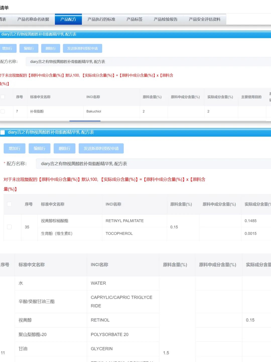Toggle the select-all checkbox above row 35

coord(9,204)
